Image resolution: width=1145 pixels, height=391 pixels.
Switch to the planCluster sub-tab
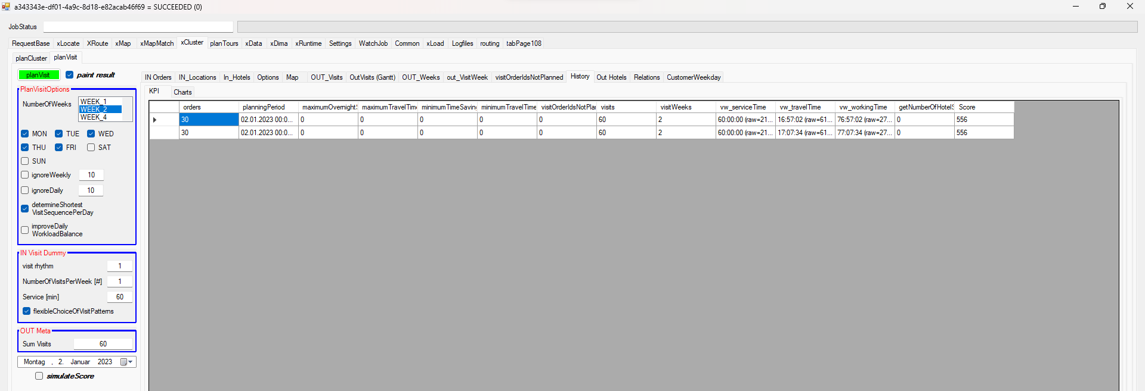(31, 58)
